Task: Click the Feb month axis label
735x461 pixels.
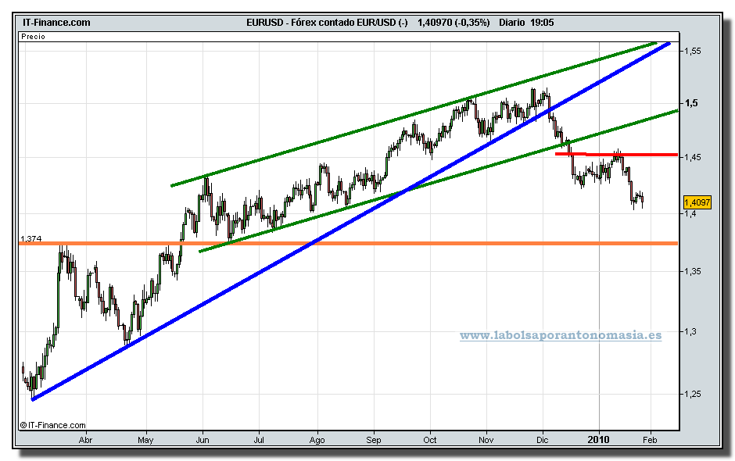Action: [x=650, y=440]
